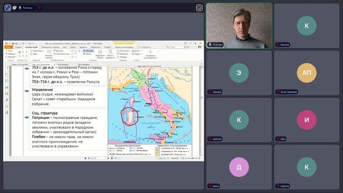Select the Ира participant tile
343x193 pixels.
[307, 120]
